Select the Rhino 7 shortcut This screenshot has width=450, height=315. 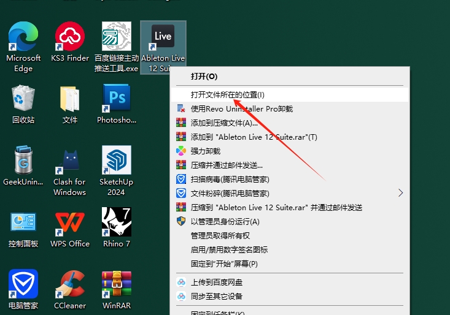[117, 228]
